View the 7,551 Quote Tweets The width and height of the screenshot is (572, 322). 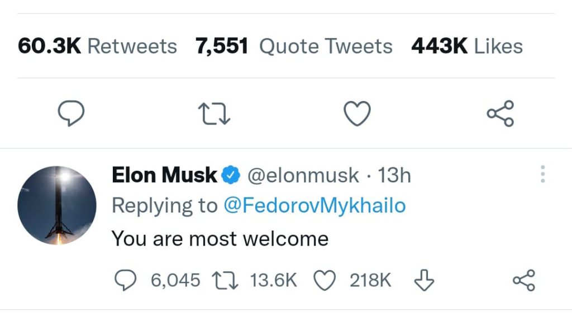(294, 46)
